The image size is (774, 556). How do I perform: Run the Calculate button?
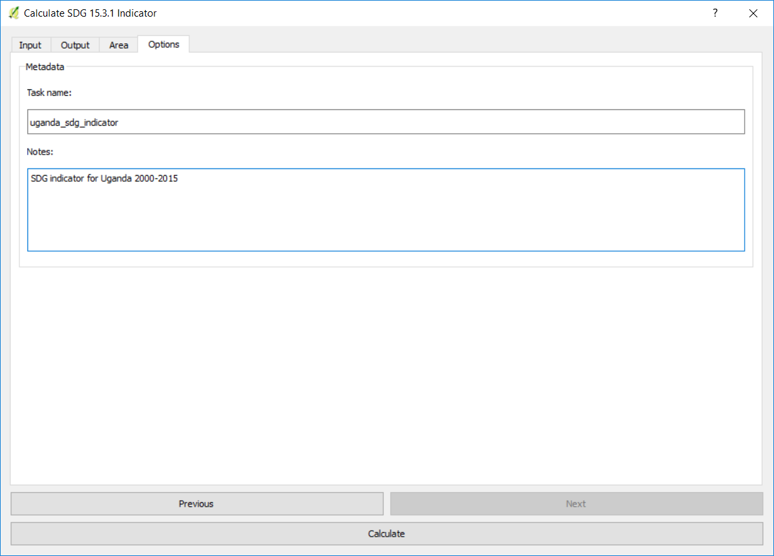click(x=386, y=534)
